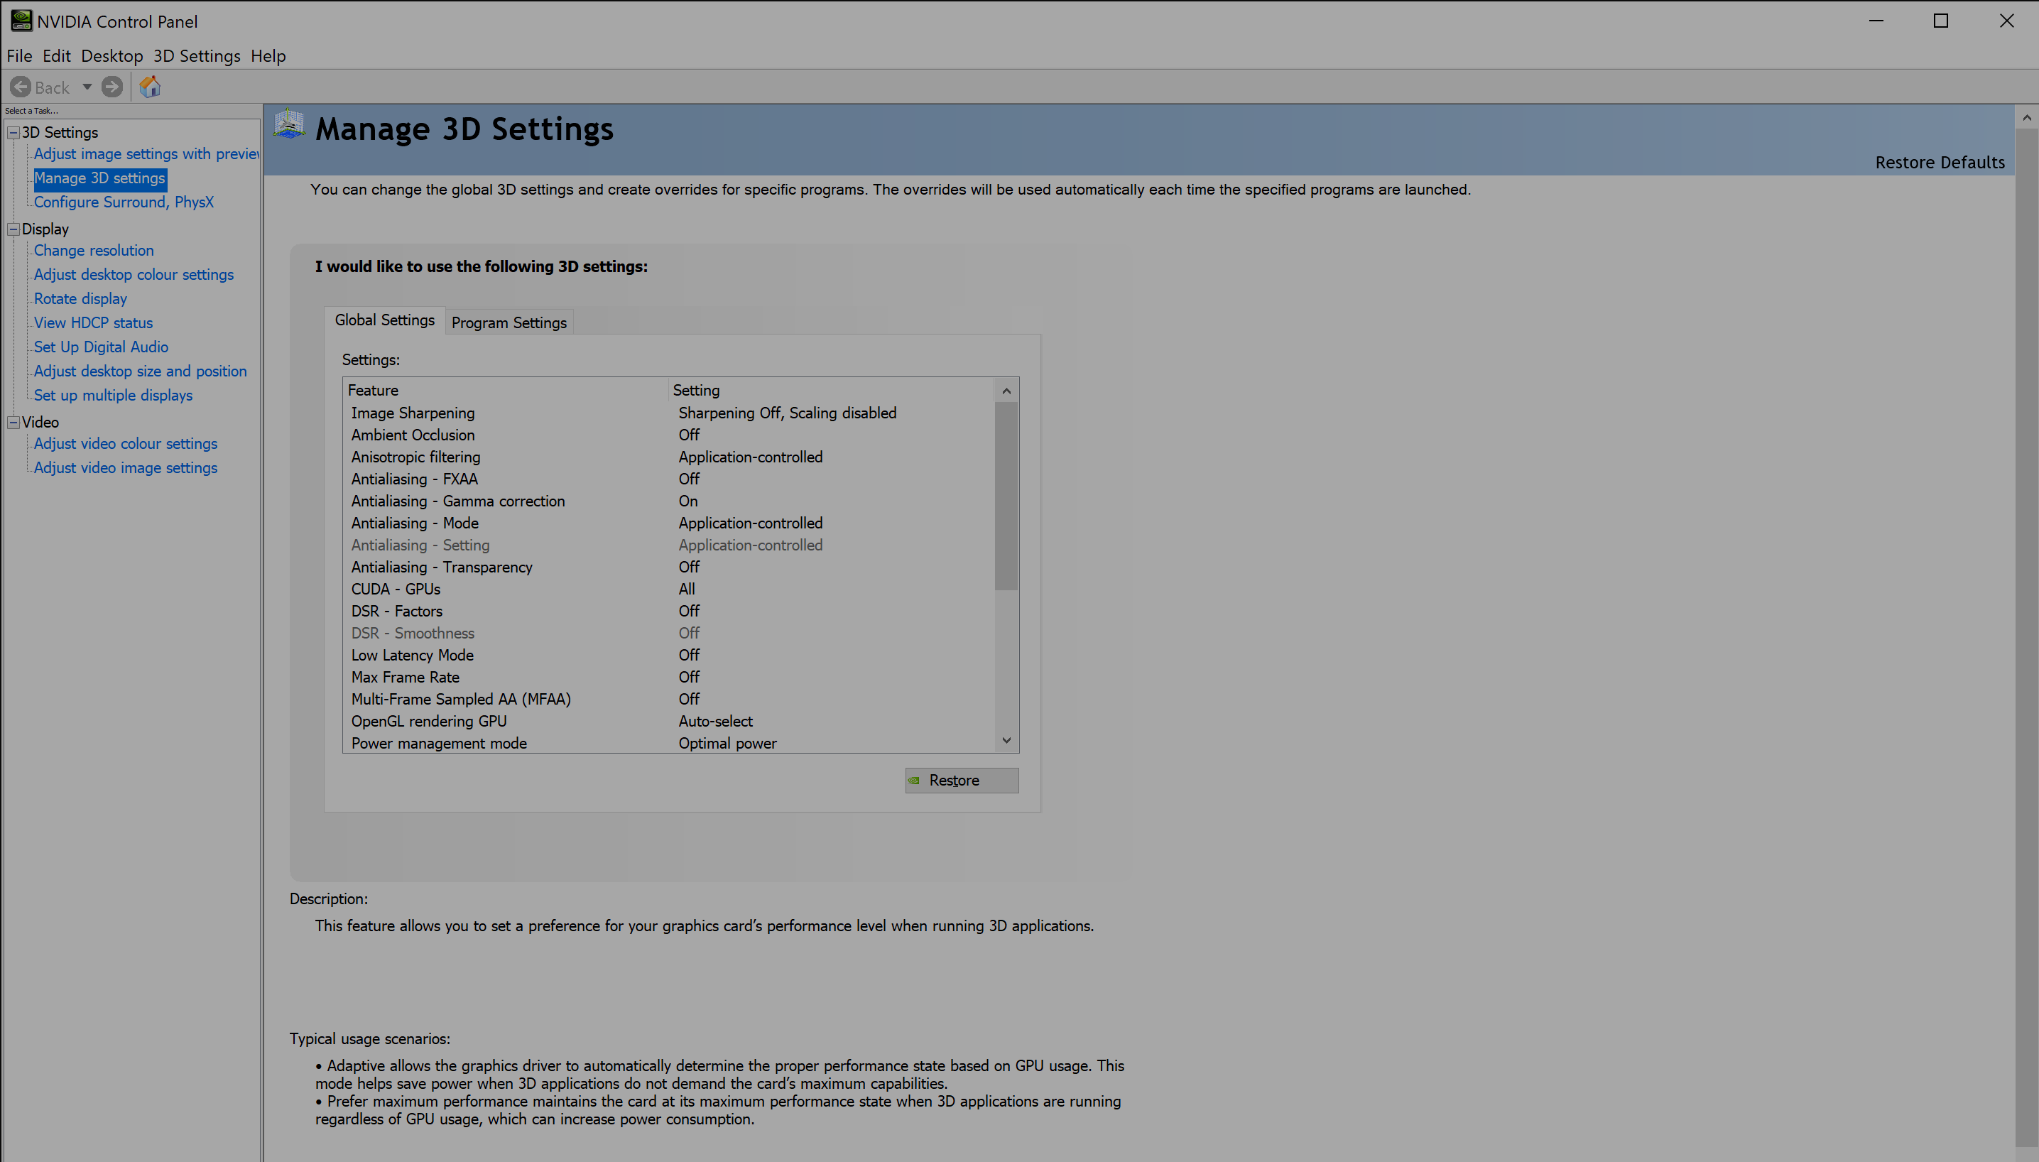This screenshot has width=2039, height=1162.
Task: Select the Ambient Occlusion row
Action: [669, 435]
